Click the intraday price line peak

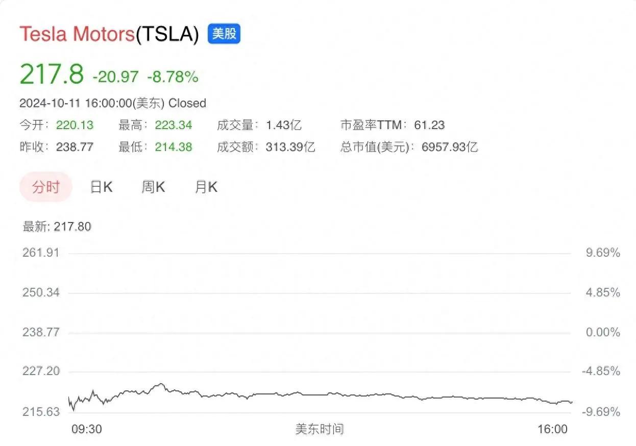(161, 384)
